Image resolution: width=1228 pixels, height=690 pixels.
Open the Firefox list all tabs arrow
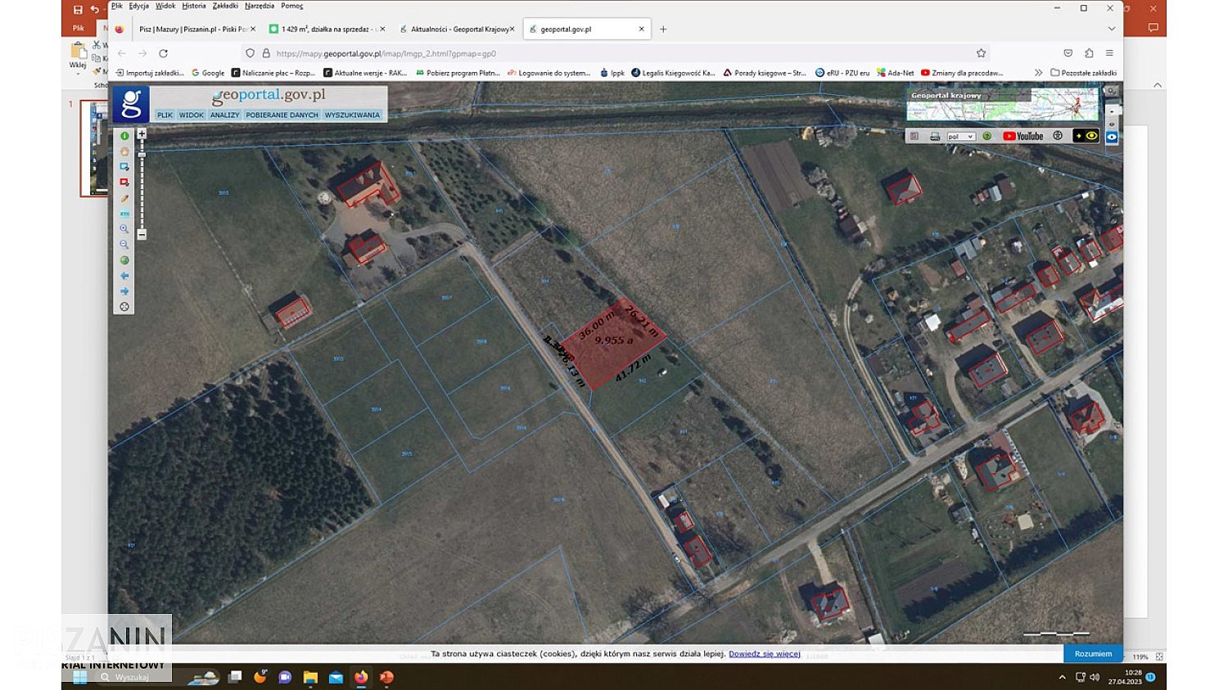(x=1111, y=29)
